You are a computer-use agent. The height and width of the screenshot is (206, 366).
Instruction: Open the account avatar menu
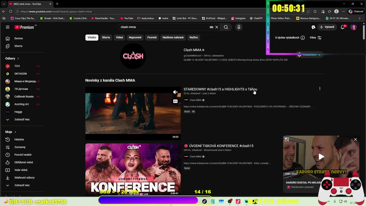[x=354, y=27]
